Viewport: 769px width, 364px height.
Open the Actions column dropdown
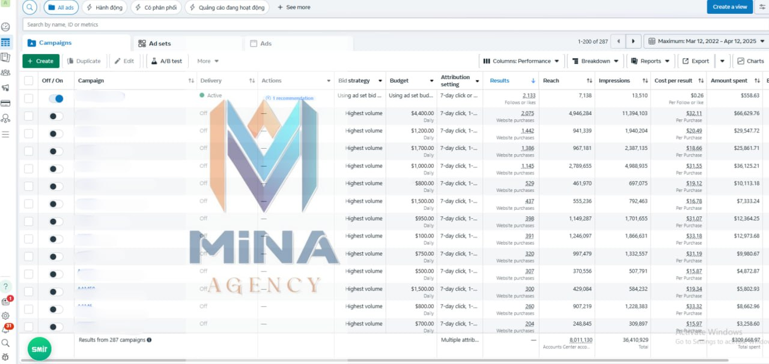tap(329, 81)
